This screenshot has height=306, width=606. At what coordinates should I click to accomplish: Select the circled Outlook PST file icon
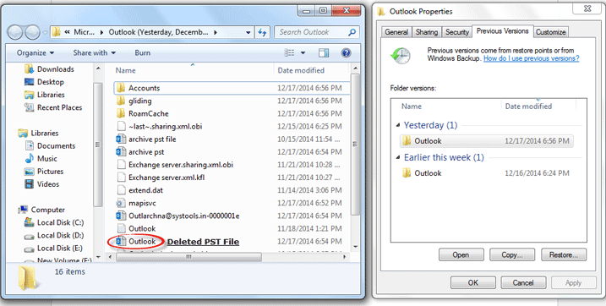tap(121, 242)
